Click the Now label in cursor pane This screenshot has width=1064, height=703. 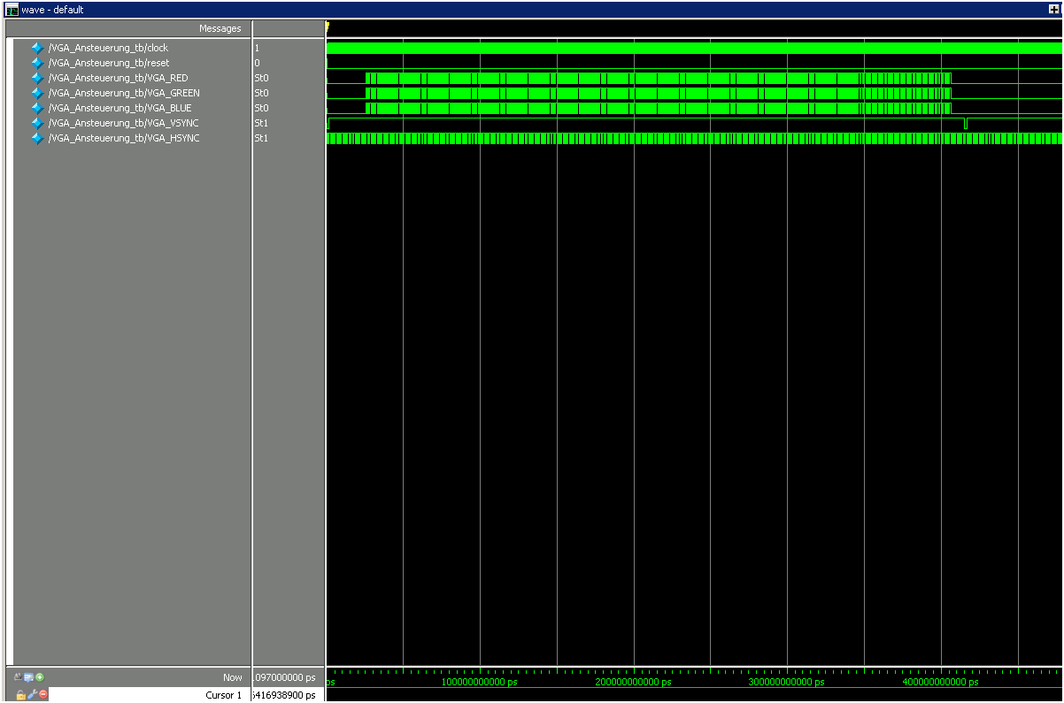point(232,677)
